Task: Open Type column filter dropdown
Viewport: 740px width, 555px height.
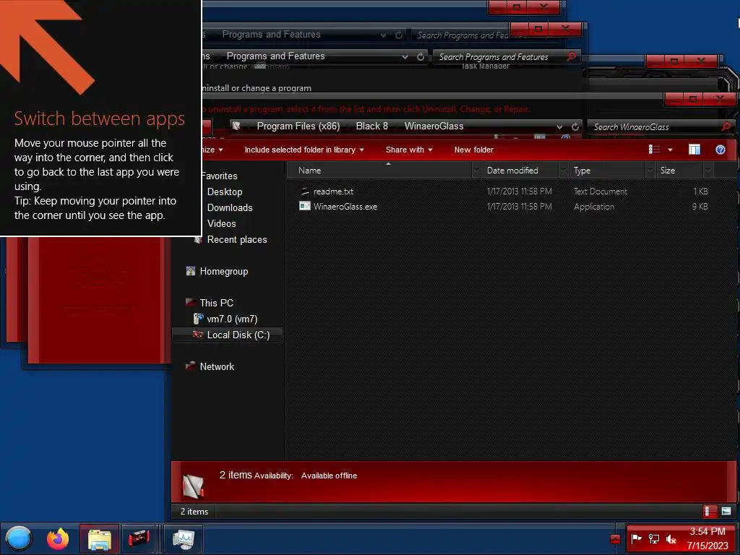Action: tap(650, 171)
